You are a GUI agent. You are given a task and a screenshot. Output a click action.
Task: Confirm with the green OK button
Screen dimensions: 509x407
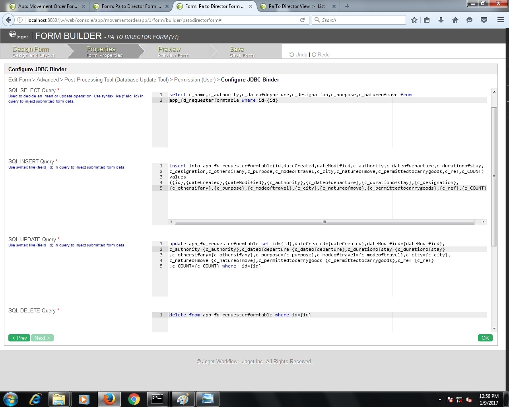[485, 338]
